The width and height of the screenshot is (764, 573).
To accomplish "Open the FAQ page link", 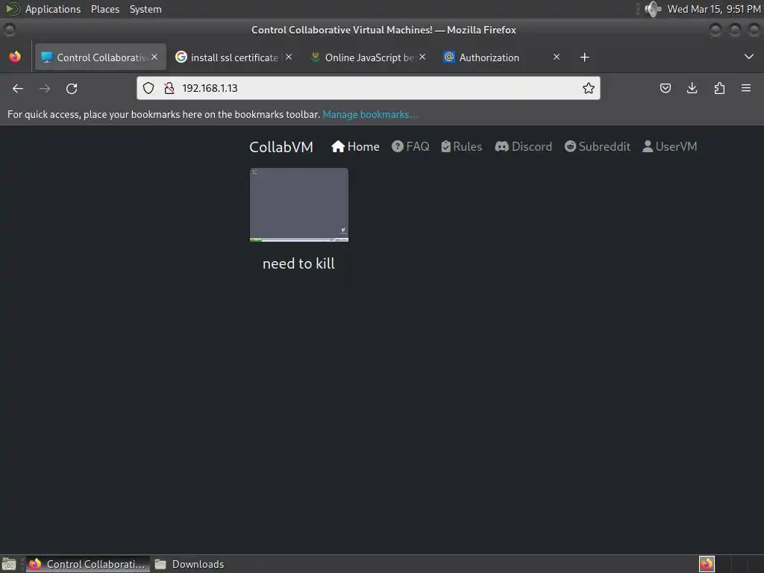I will (410, 147).
